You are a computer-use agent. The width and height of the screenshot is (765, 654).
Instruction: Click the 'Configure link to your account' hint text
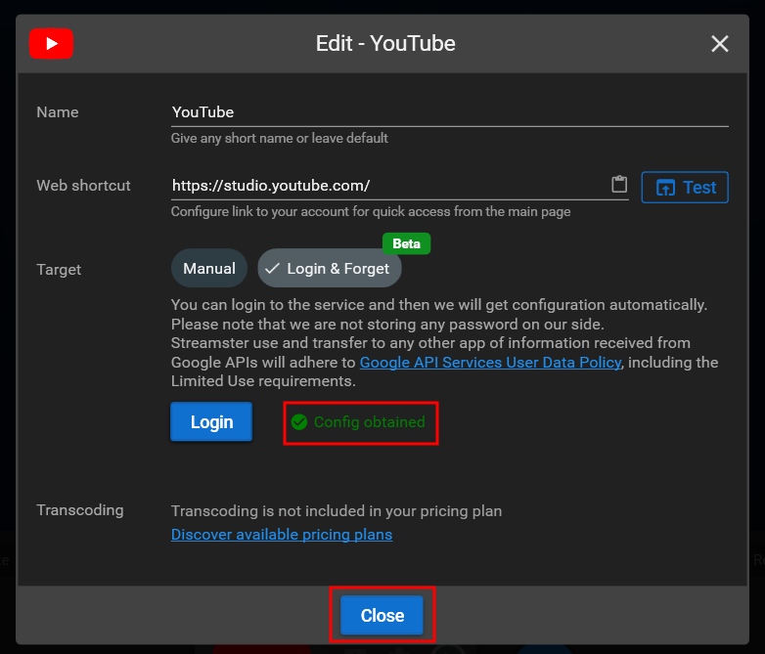pos(371,212)
